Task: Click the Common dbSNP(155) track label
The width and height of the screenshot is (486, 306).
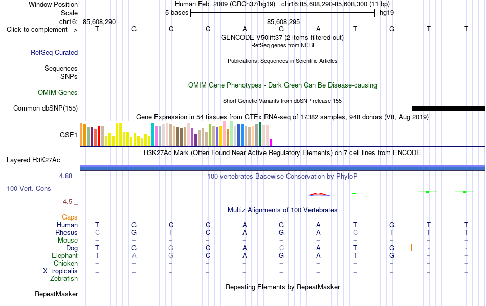Action: coord(46,108)
